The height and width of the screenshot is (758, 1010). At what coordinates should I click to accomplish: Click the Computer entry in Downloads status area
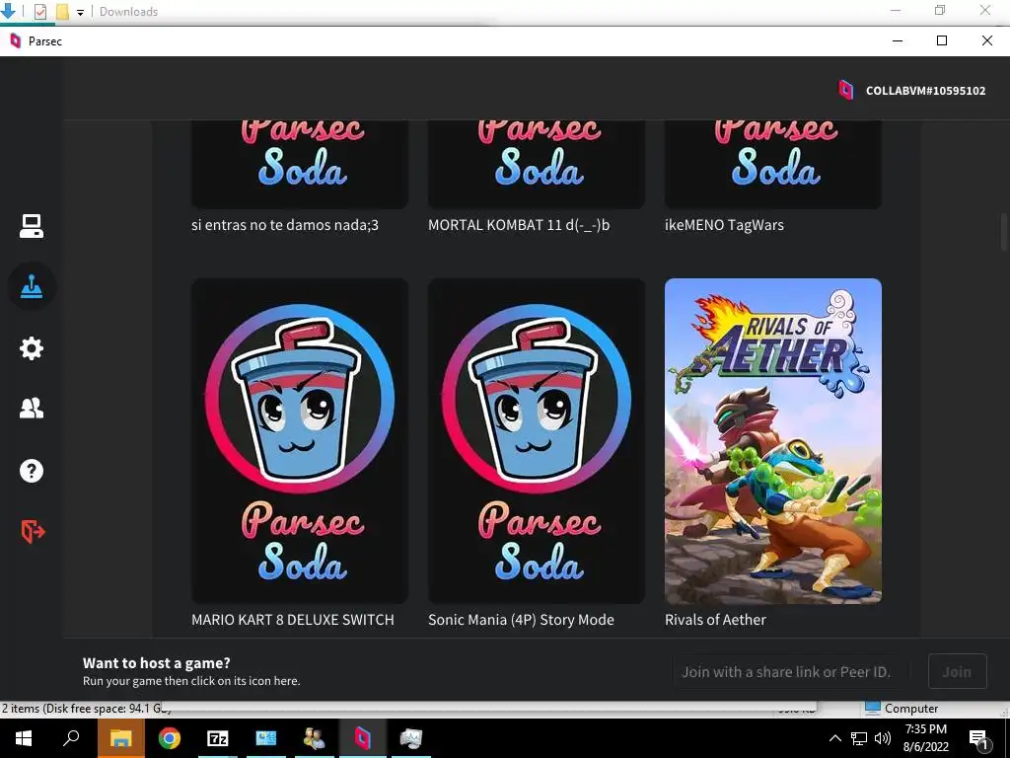(x=902, y=708)
